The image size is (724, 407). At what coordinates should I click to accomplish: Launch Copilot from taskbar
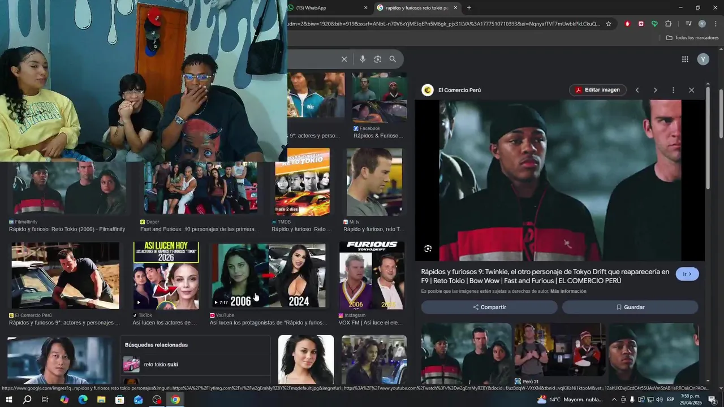(64, 400)
